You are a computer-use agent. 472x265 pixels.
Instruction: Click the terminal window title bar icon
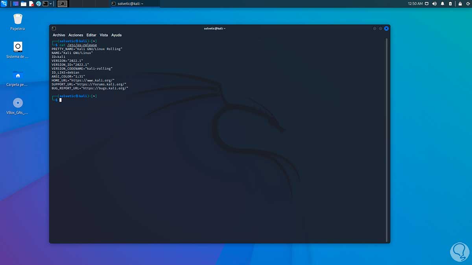[54, 28]
